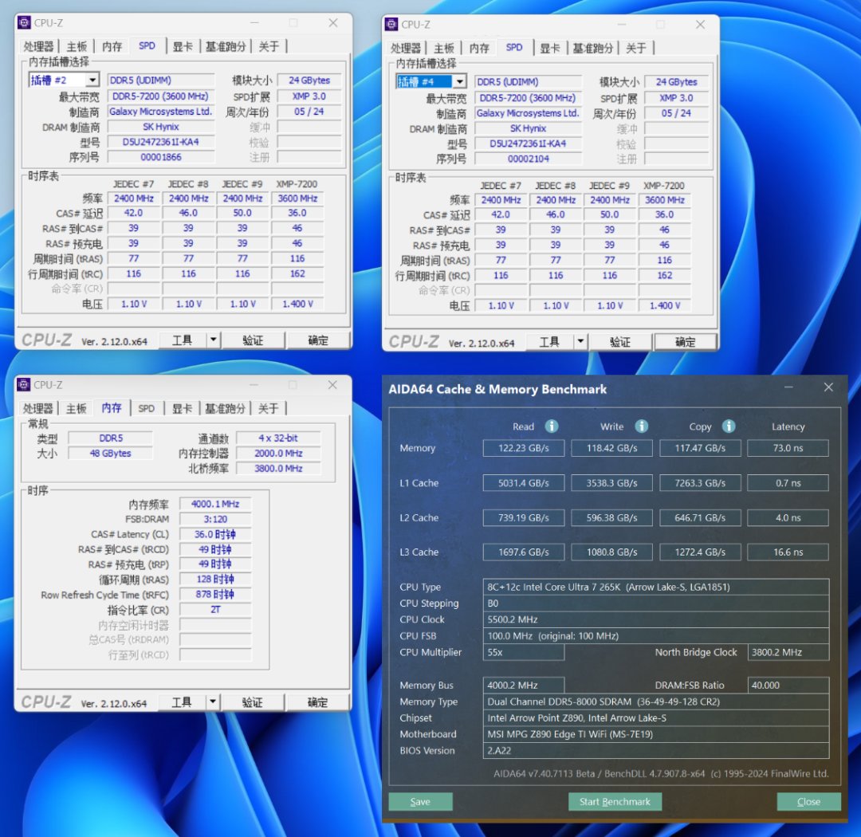861x837 pixels.
Task: Click 验证 button in slot #4 window
Action: [620, 342]
